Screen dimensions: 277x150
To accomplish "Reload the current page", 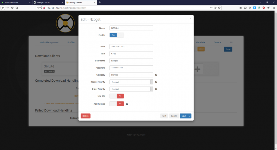I will click(12, 7).
